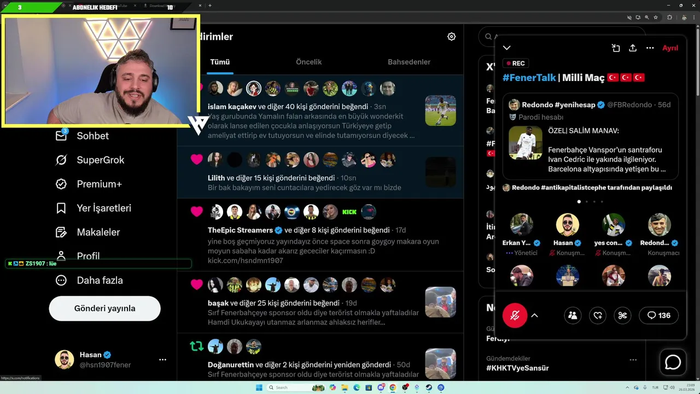Click Hasan profile avatar at sidebar bottom
The height and width of the screenshot is (394, 700).
coord(65,360)
